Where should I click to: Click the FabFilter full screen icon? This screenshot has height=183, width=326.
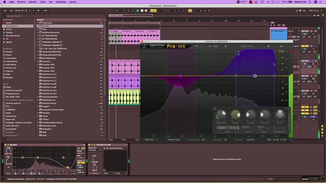click(x=291, y=46)
